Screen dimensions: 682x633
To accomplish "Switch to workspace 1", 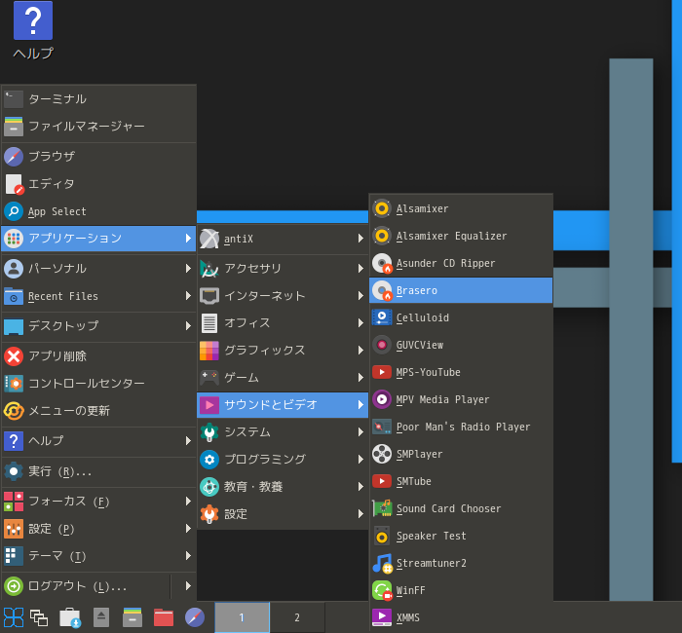I will click(x=242, y=617).
